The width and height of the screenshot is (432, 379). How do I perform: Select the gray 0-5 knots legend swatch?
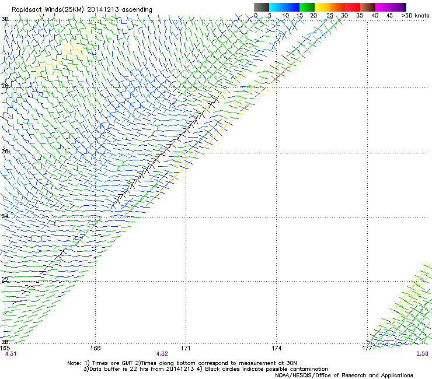(262, 7)
